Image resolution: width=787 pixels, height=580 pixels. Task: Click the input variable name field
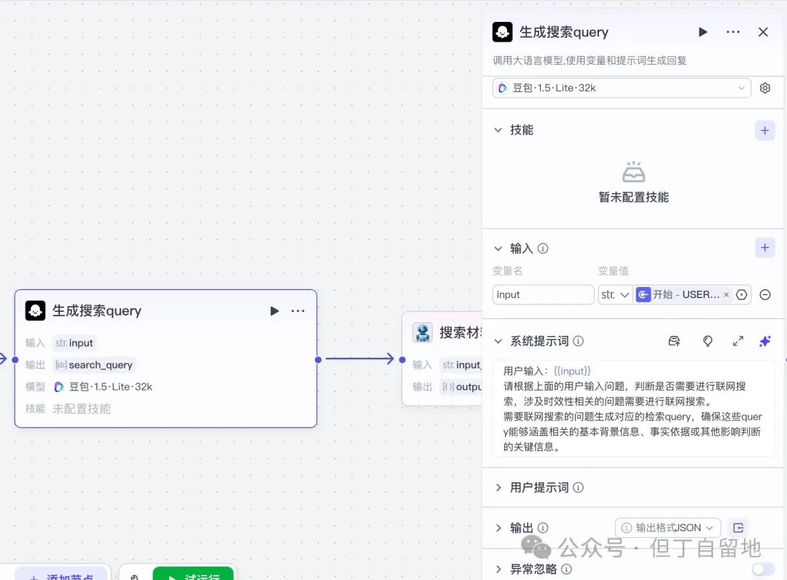pos(543,294)
